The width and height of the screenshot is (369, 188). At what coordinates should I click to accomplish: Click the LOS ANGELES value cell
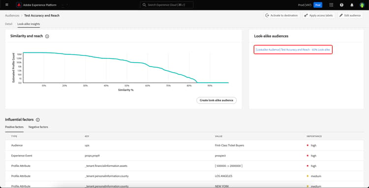[223, 176]
